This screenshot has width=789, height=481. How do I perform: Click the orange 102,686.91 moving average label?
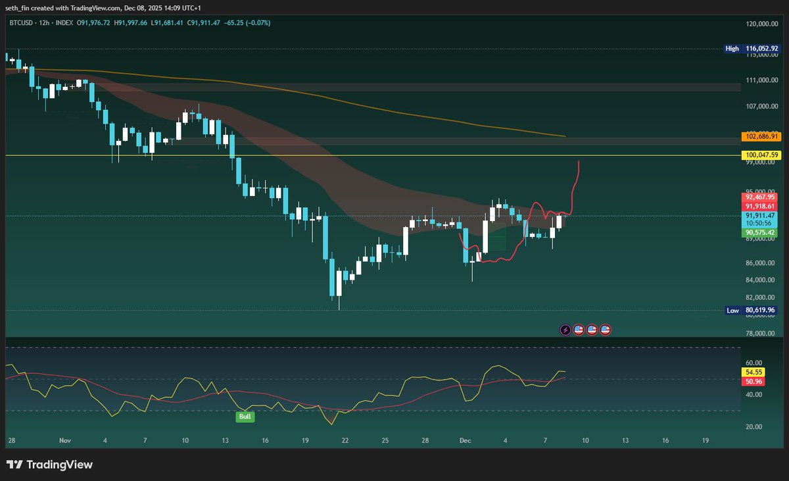pos(761,137)
